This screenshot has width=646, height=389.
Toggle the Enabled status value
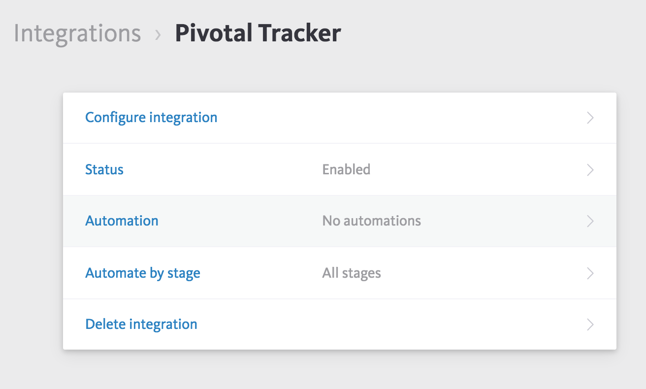point(346,169)
